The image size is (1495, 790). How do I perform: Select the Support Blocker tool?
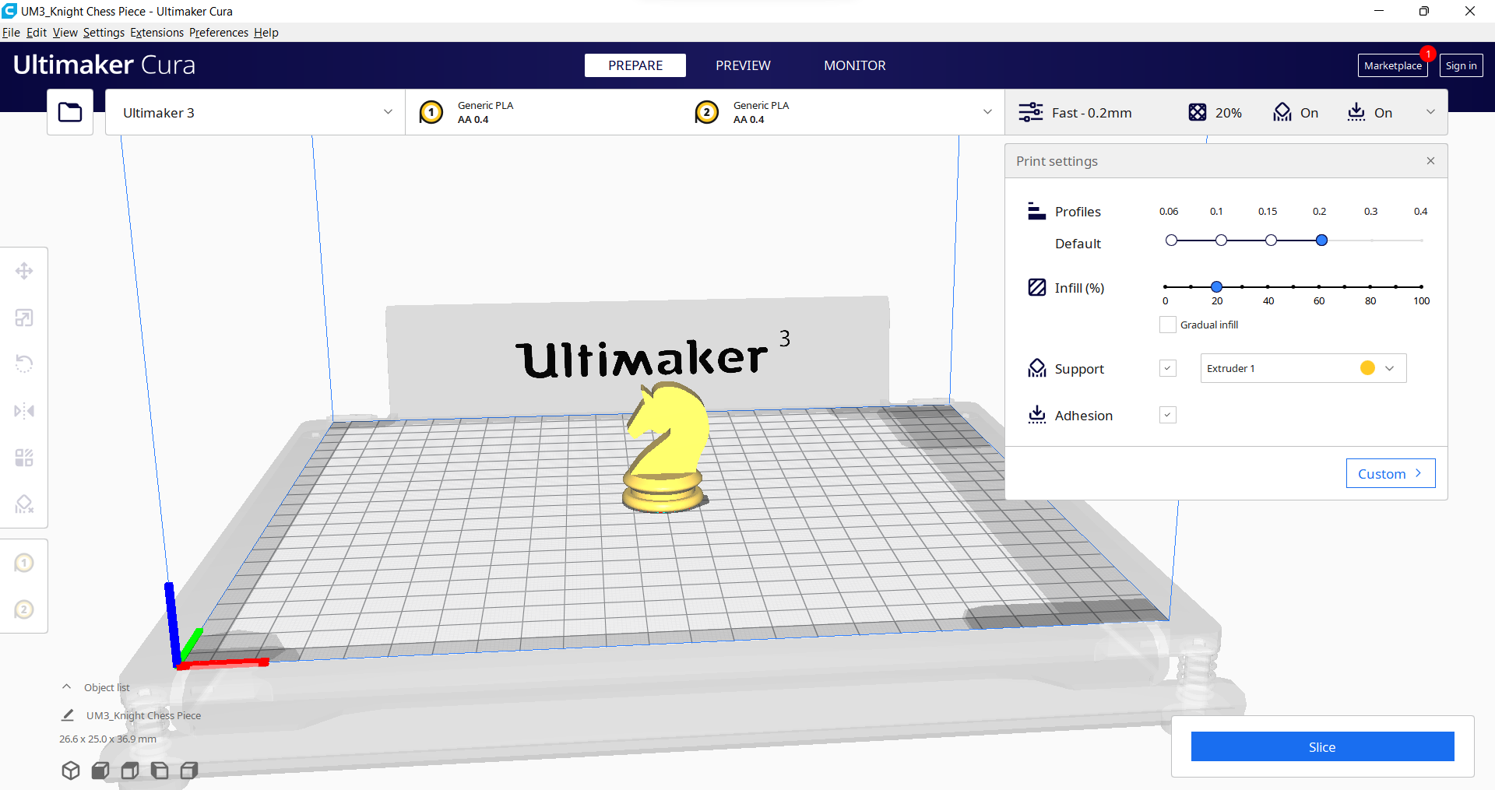[x=24, y=504]
